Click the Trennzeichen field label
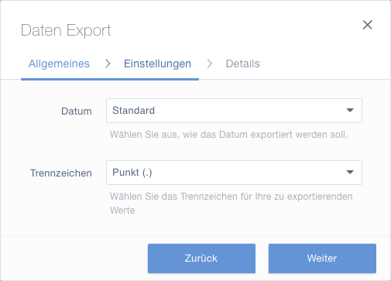This screenshot has height=281, width=391. tap(61, 173)
